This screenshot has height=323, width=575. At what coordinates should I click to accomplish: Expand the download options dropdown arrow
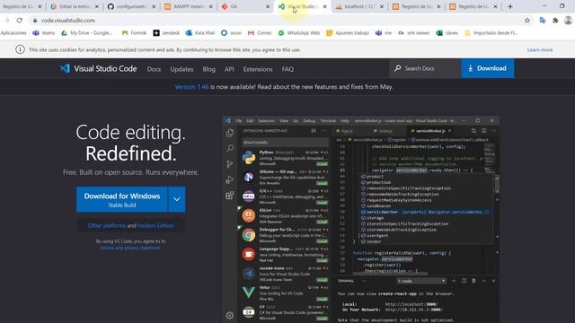coord(177,199)
